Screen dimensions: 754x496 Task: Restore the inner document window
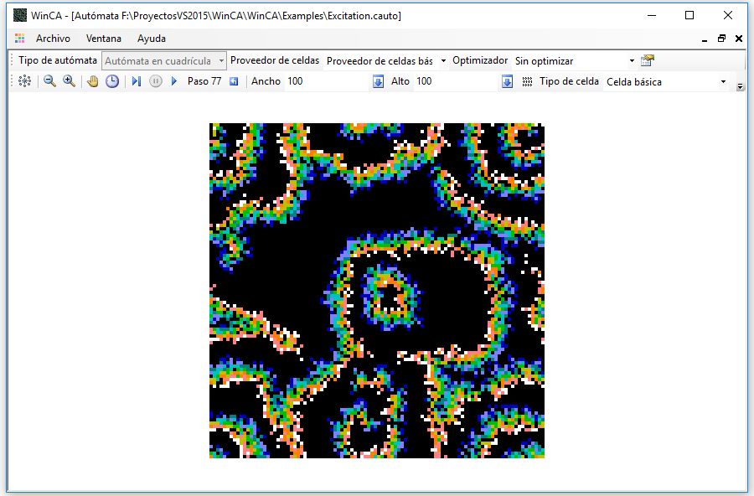[722, 39]
